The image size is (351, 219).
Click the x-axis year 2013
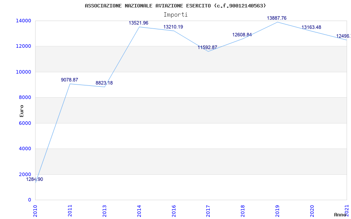pyautogui.click(x=104, y=211)
